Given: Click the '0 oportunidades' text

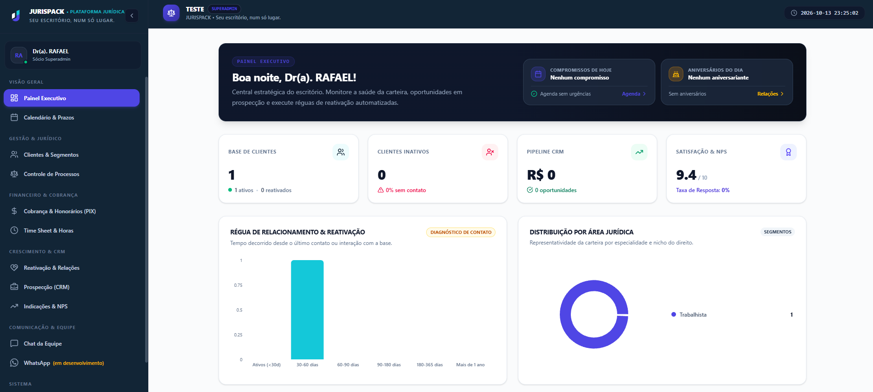Looking at the screenshot, I should point(556,190).
